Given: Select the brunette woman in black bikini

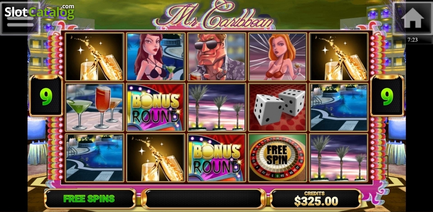Looking at the screenshot, I should (x=156, y=57).
